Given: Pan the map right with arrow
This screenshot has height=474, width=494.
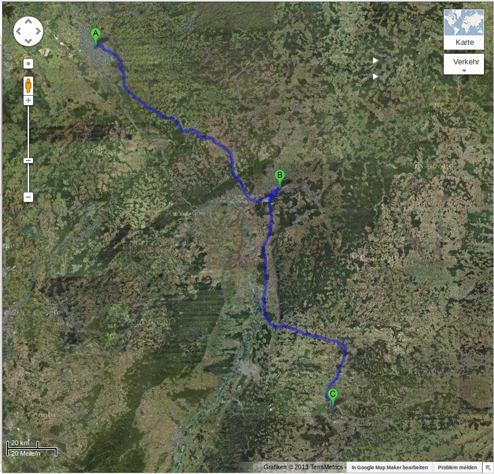Looking at the screenshot, I should tap(38, 31).
